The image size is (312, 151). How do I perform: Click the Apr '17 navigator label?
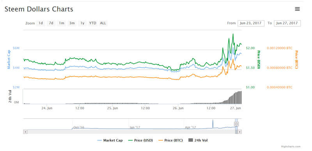191,127
